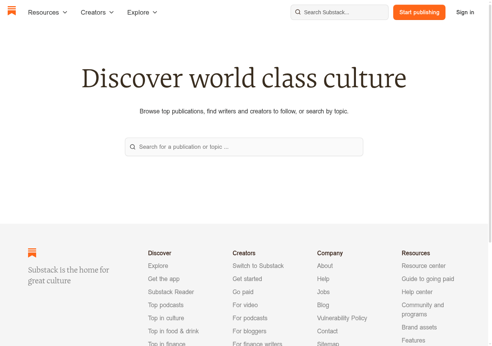Screen dimensions: 492x346
Task: Open the Brand assets link
Action: [x=419, y=327]
